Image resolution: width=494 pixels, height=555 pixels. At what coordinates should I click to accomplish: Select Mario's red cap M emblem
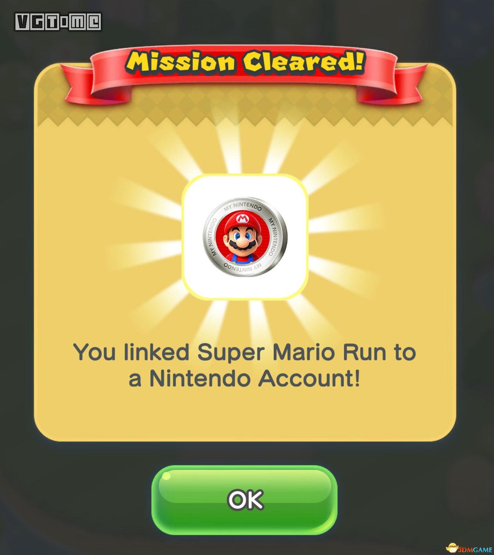coord(243,219)
